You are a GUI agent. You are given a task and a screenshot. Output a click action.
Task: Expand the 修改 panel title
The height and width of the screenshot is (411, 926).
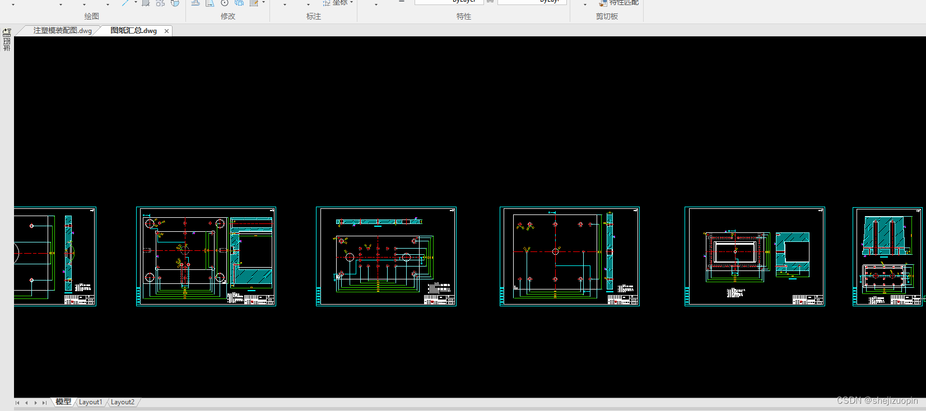click(228, 16)
